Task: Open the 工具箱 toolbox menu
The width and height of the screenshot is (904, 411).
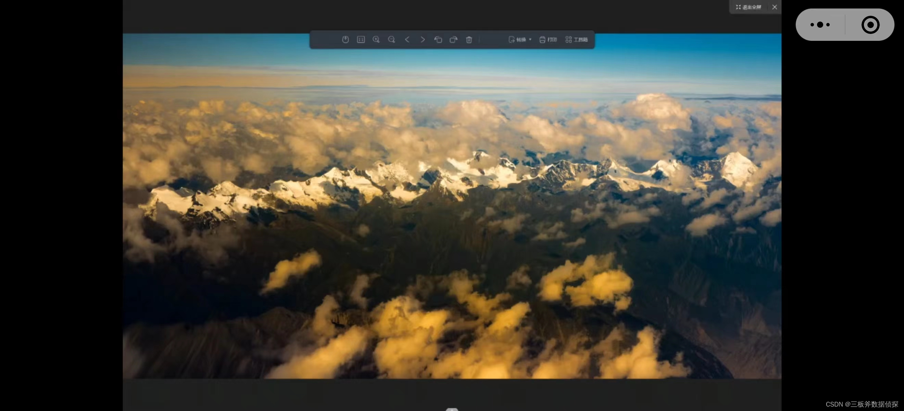Action: pos(577,39)
